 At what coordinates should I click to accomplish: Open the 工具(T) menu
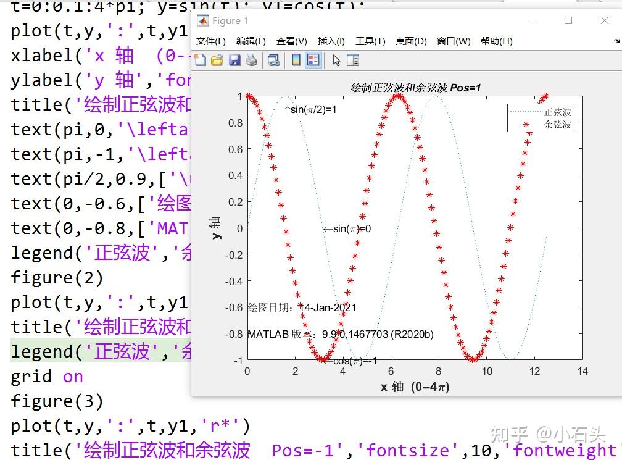[x=370, y=41]
